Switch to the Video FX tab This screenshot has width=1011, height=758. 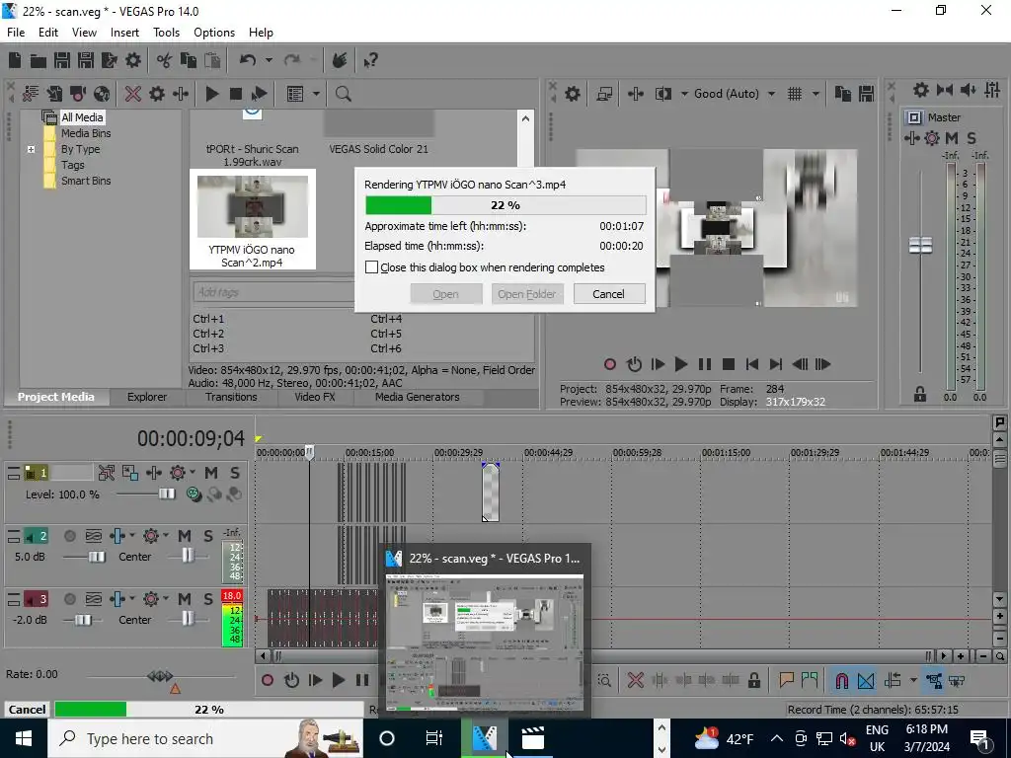(315, 397)
